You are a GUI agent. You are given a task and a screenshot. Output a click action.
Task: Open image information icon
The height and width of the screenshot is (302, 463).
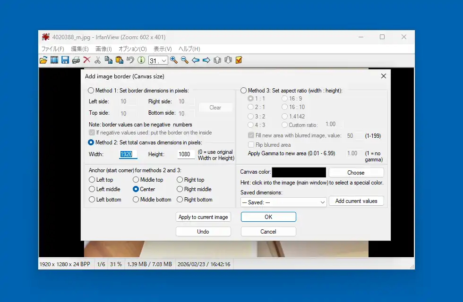point(141,60)
